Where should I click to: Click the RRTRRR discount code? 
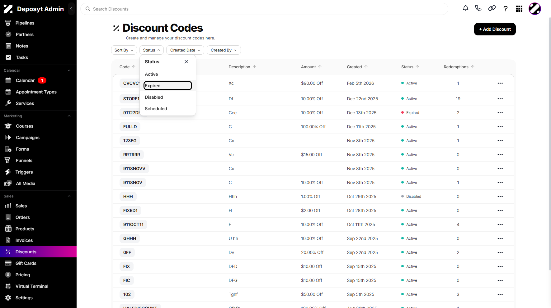[x=132, y=155]
